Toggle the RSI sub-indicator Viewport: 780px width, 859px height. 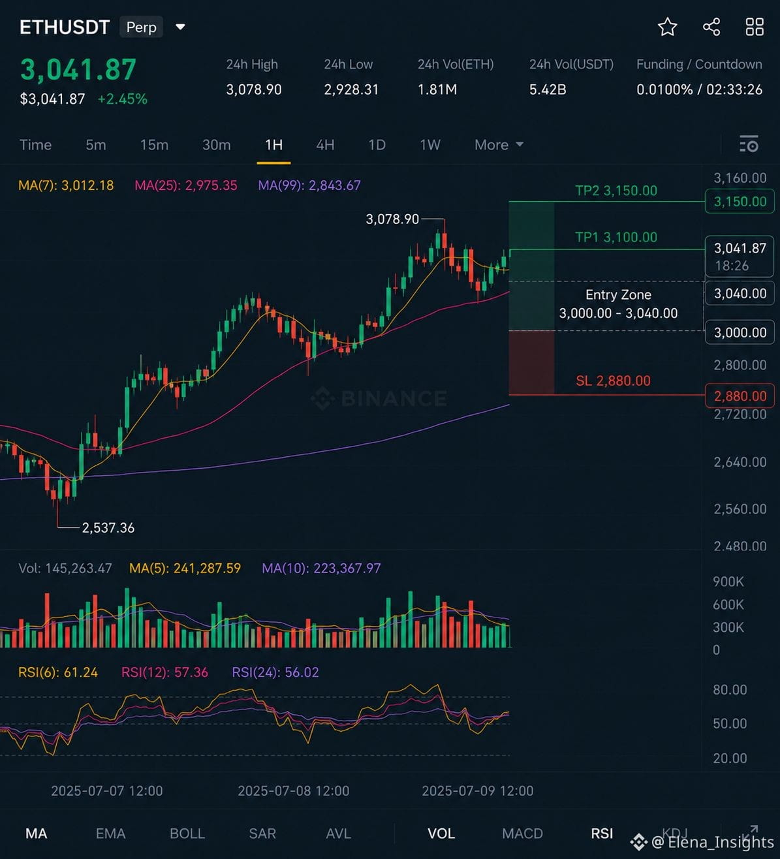tap(602, 834)
